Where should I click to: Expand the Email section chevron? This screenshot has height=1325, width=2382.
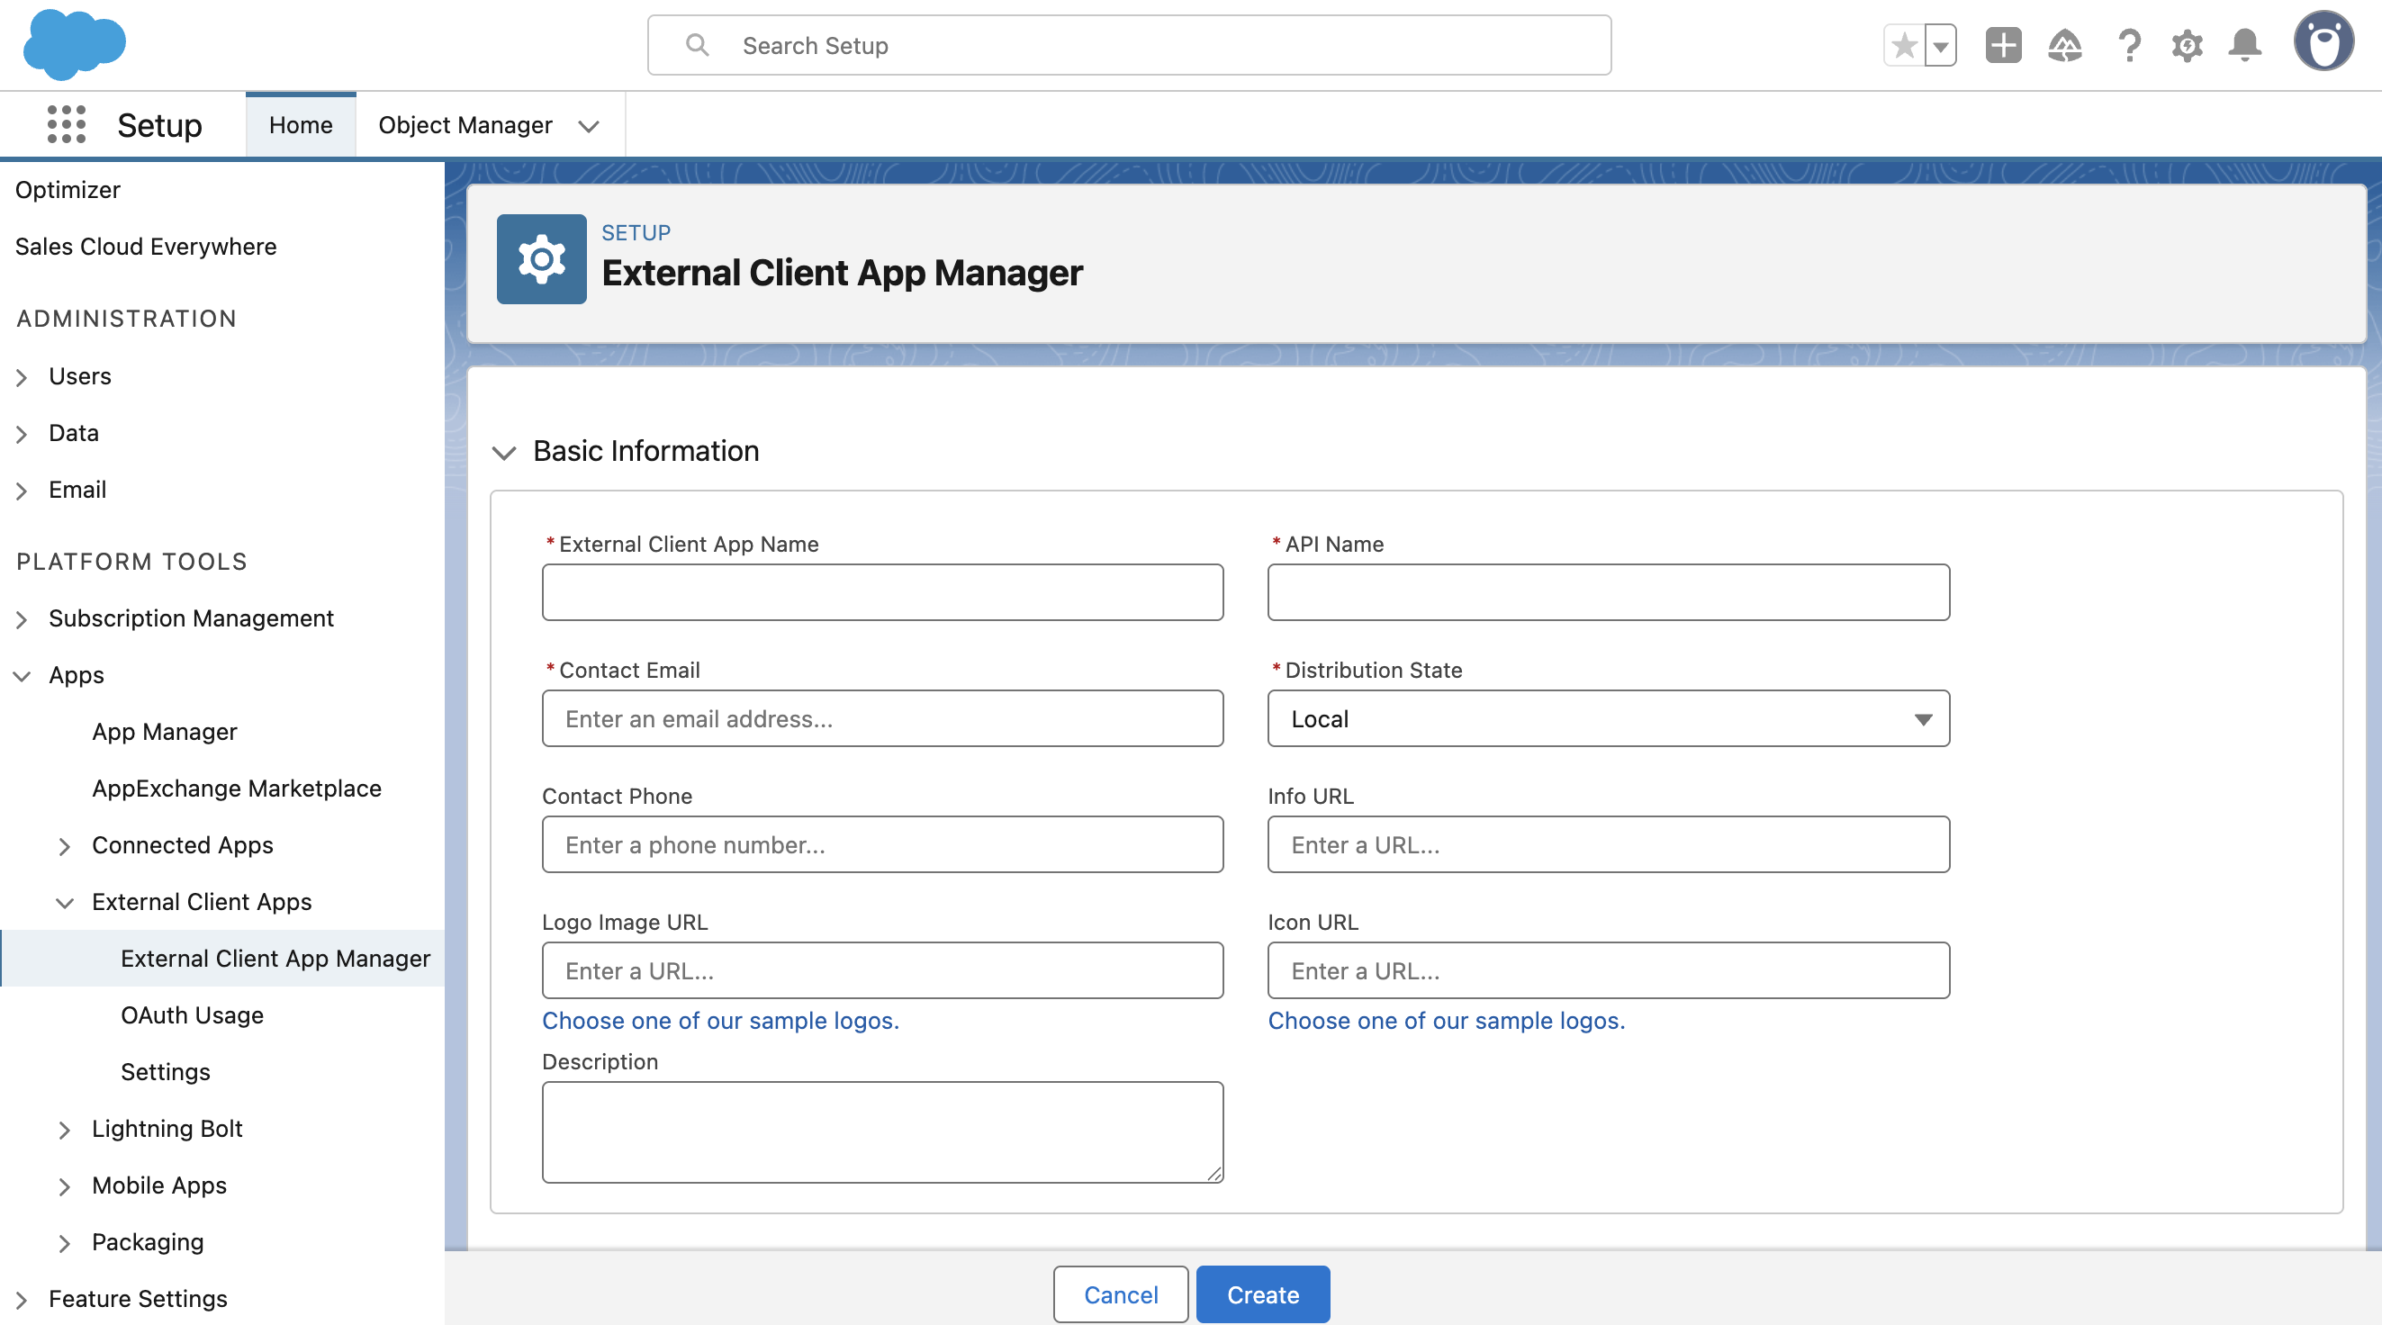22,490
